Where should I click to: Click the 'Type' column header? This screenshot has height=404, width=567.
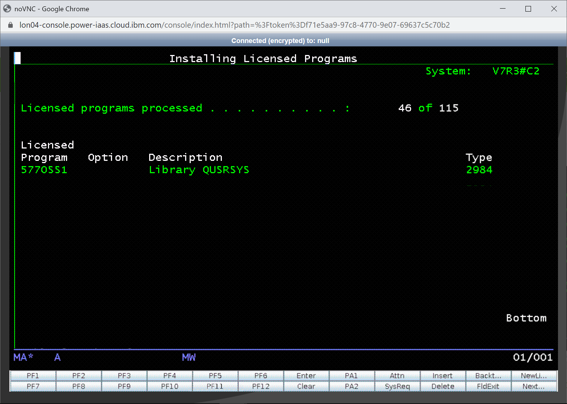coord(479,158)
